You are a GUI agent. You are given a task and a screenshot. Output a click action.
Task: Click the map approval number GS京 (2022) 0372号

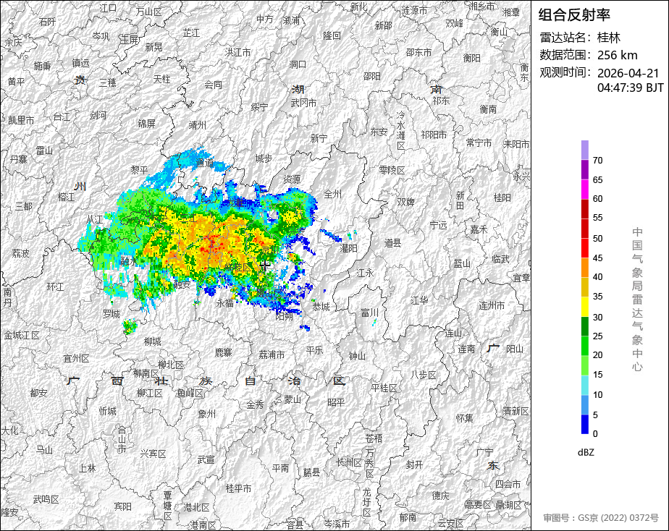coord(618,518)
